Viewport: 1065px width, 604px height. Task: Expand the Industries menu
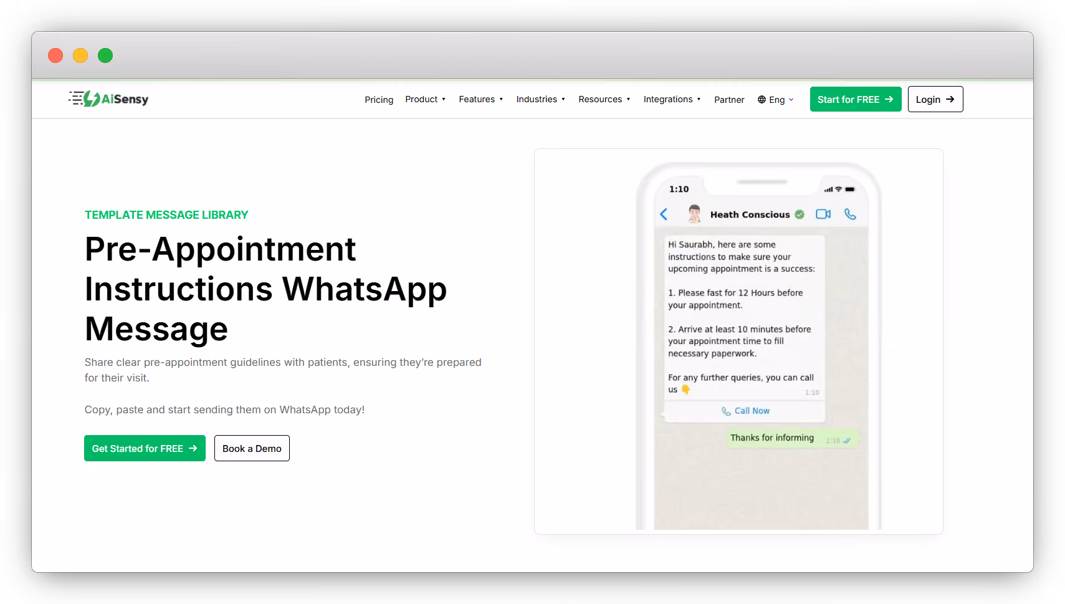click(540, 99)
